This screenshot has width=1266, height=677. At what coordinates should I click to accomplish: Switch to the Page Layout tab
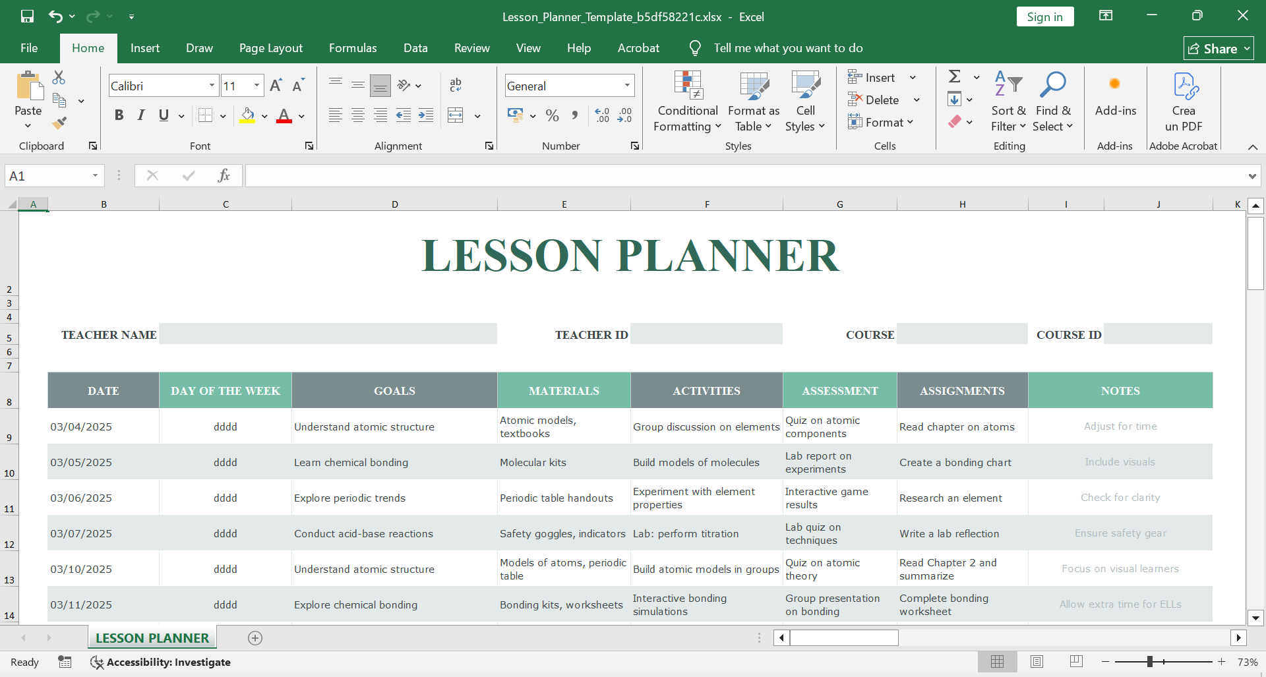[x=271, y=48]
